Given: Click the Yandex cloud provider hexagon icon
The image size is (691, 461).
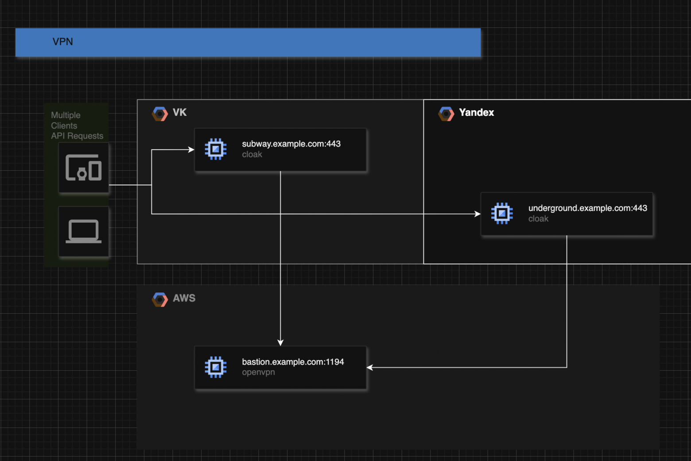Looking at the screenshot, I should click(446, 113).
